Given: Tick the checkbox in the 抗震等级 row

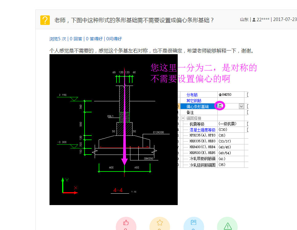Looking at the screenshot, I should coord(248,124).
